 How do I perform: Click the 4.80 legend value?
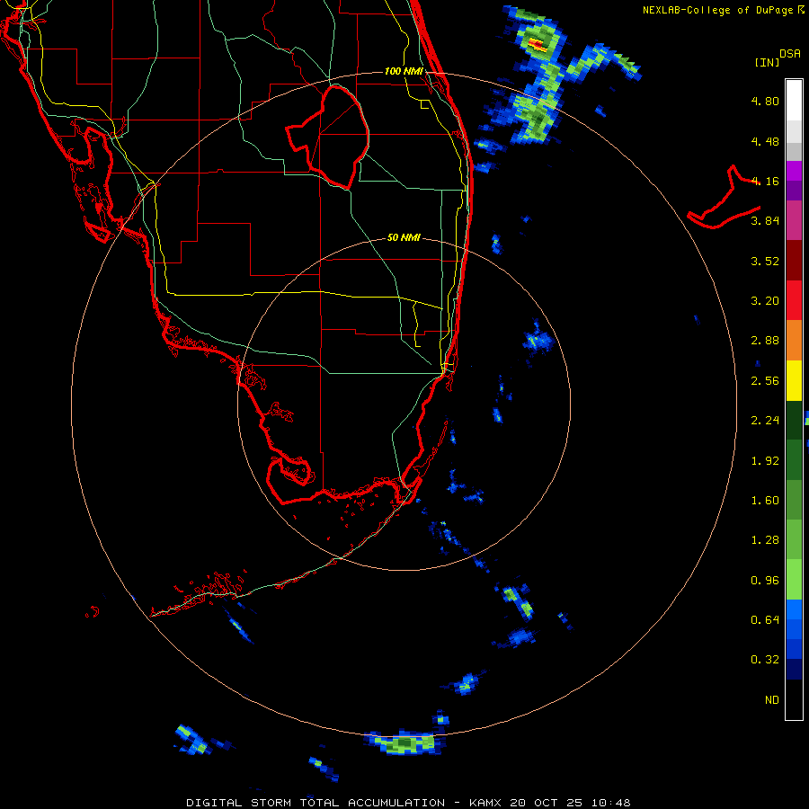point(765,101)
